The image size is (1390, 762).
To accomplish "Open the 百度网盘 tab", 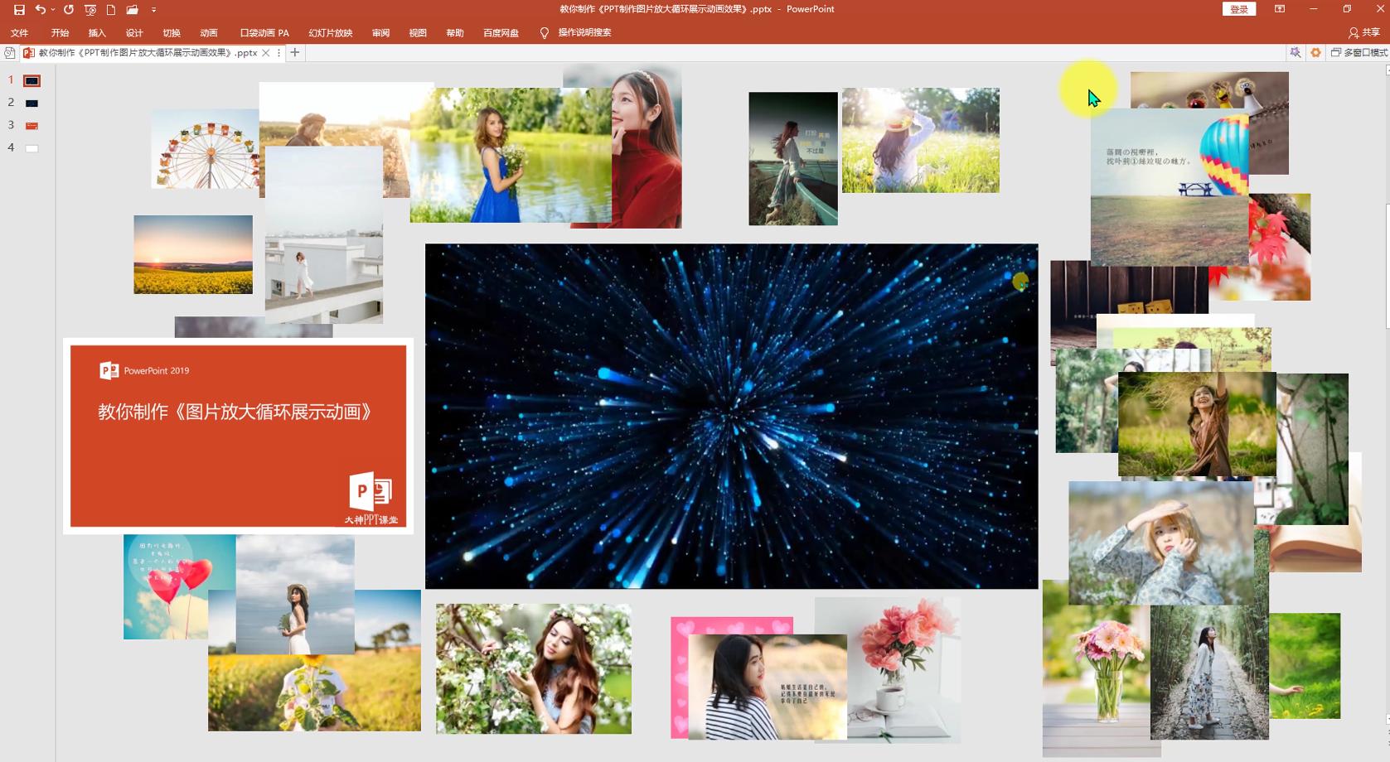I will click(x=501, y=33).
